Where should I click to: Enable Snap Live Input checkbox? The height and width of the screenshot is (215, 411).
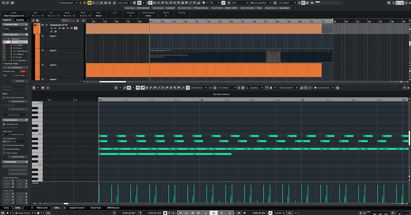click(x=4, y=153)
